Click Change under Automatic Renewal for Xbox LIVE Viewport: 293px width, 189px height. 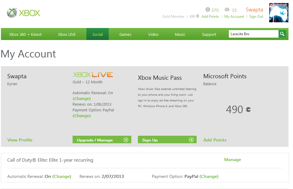pos(82,98)
